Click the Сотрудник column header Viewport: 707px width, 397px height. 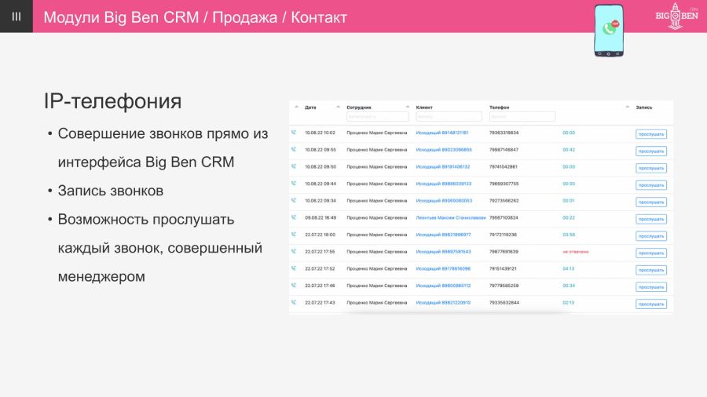point(359,107)
